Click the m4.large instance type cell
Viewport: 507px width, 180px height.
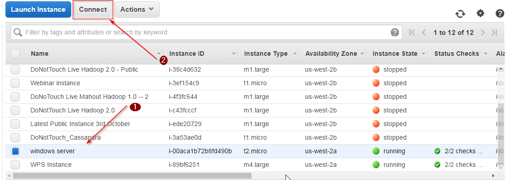coord(256,165)
